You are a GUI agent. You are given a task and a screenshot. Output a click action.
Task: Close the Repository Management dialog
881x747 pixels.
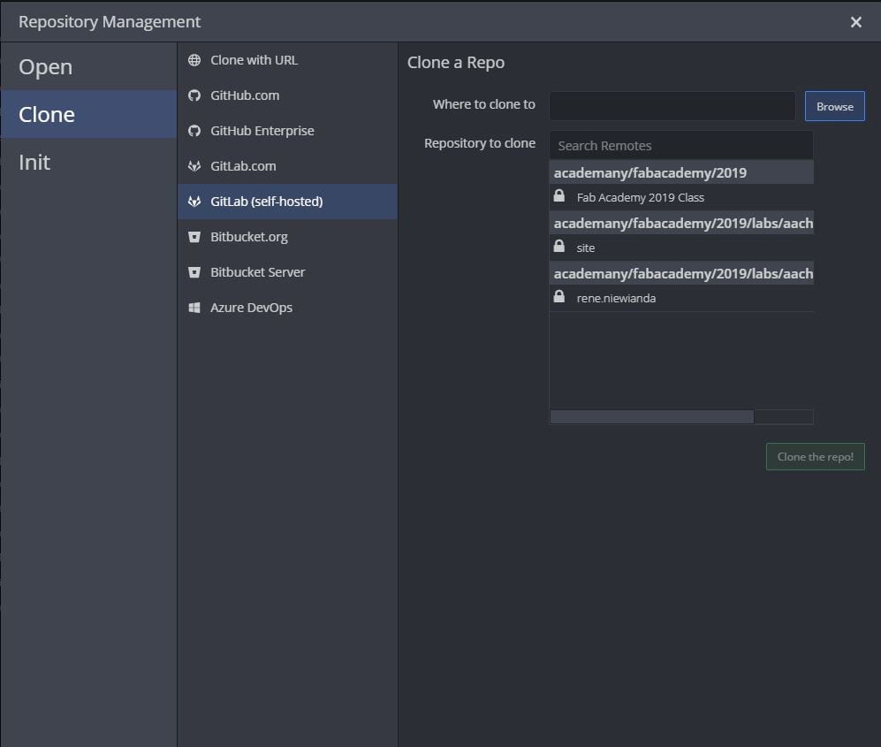(x=855, y=22)
